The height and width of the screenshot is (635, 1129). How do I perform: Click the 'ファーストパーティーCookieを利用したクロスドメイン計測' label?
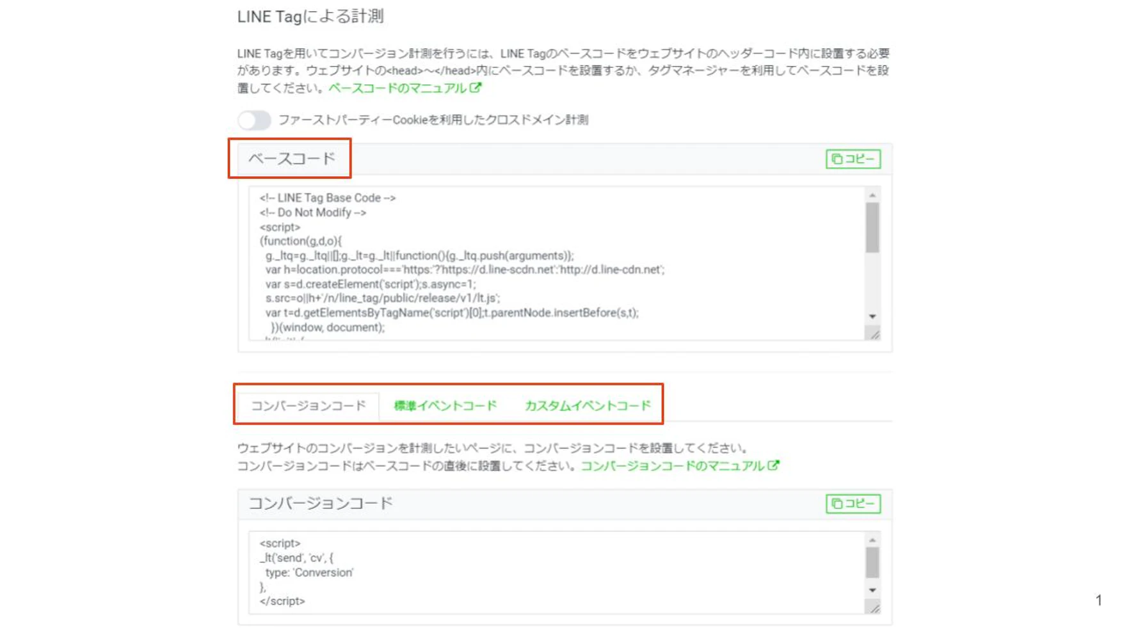(x=433, y=120)
